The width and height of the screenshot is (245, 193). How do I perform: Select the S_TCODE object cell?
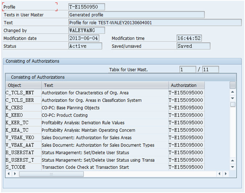click(x=23, y=167)
